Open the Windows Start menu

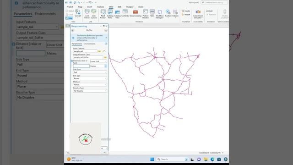(x=152, y=159)
